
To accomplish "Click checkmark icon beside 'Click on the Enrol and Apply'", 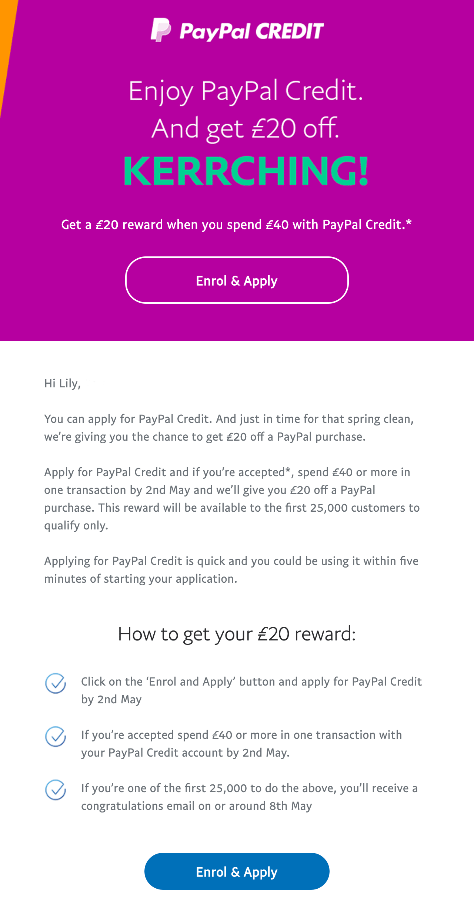I will (x=56, y=683).
